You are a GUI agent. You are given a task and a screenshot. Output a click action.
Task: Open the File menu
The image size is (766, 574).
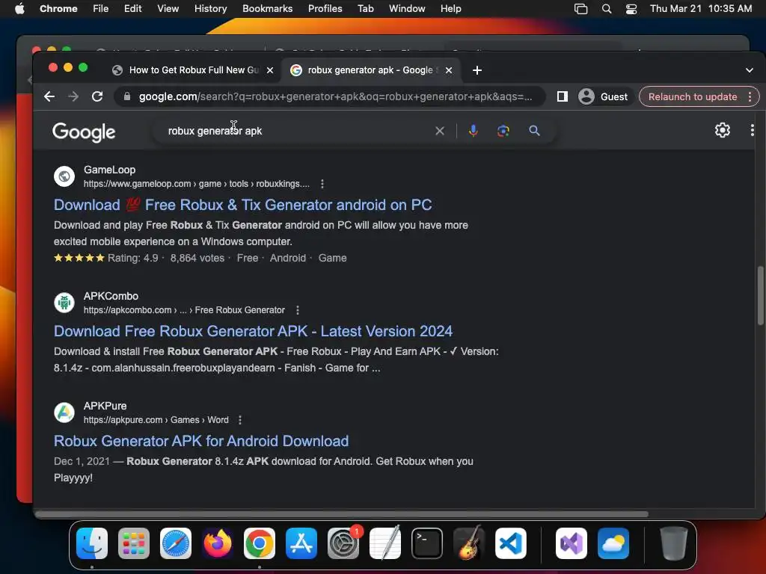101,8
